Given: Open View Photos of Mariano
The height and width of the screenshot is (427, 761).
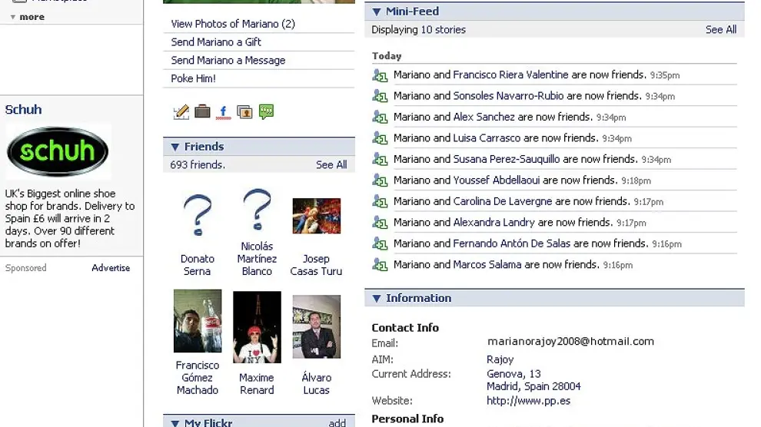Looking at the screenshot, I should pos(233,24).
